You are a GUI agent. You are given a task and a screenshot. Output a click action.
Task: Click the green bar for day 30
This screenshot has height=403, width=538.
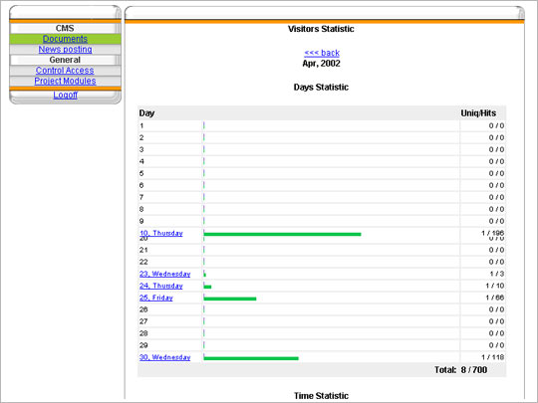click(x=251, y=358)
